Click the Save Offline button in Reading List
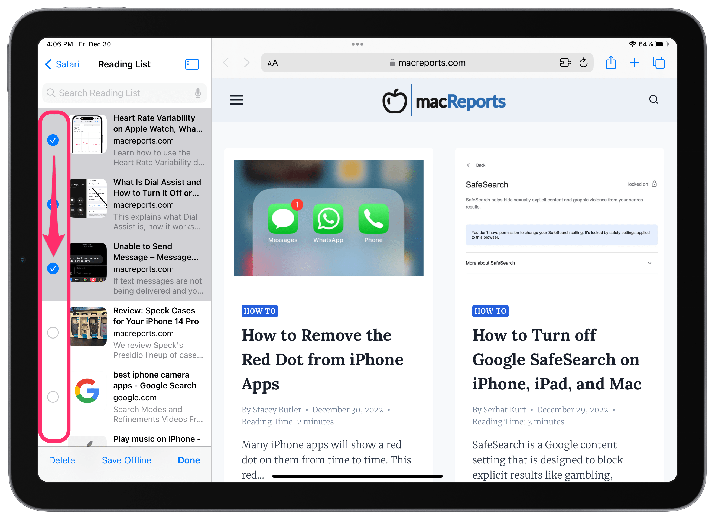 tap(126, 460)
